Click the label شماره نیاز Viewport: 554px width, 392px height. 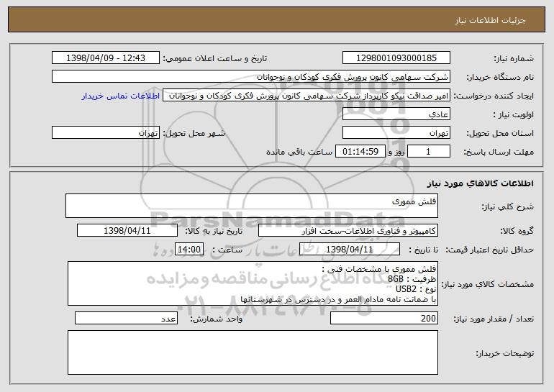514,58
